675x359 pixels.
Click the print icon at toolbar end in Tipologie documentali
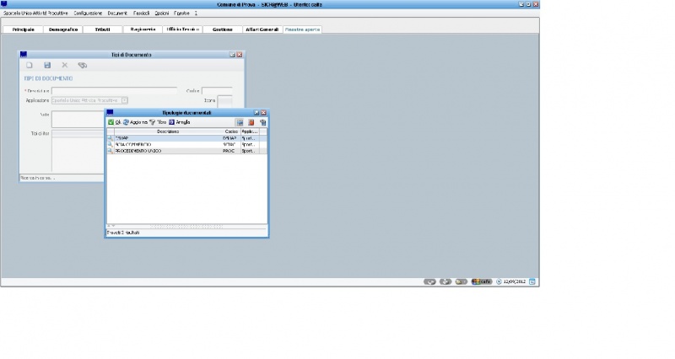tap(262, 122)
